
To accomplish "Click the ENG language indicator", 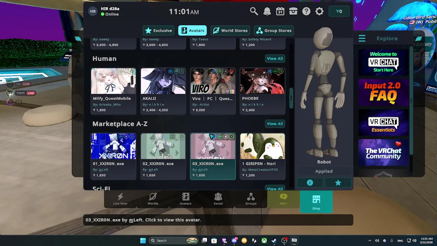I will 400,241.
